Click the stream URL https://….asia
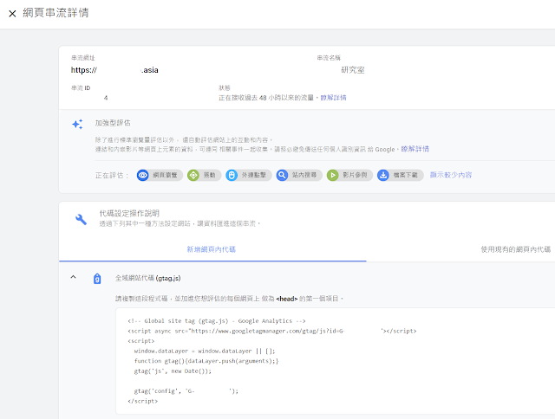This screenshot has width=555, height=419. pos(114,70)
